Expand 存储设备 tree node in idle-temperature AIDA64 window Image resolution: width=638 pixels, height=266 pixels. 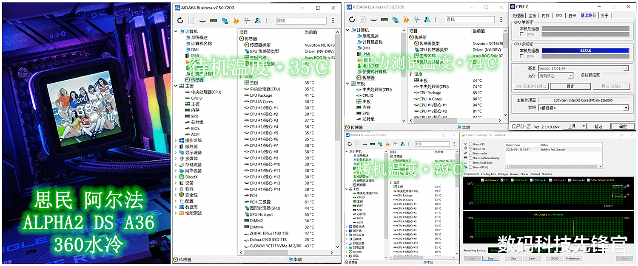(176, 165)
